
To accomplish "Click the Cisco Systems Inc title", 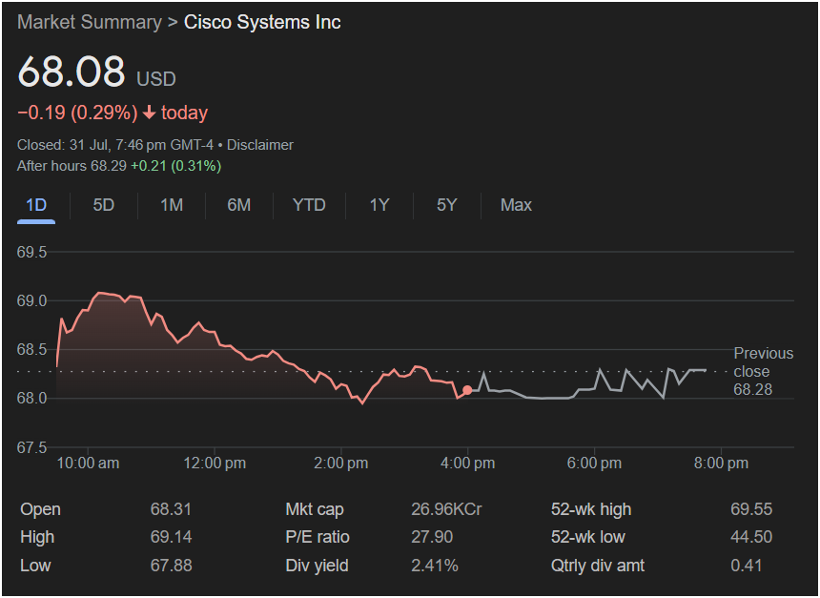I will (262, 22).
